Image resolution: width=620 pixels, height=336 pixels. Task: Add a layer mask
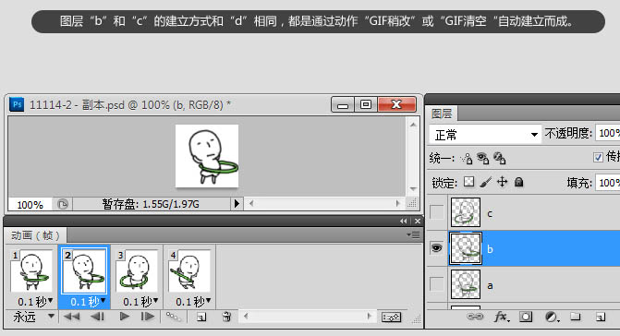pos(526,317)
